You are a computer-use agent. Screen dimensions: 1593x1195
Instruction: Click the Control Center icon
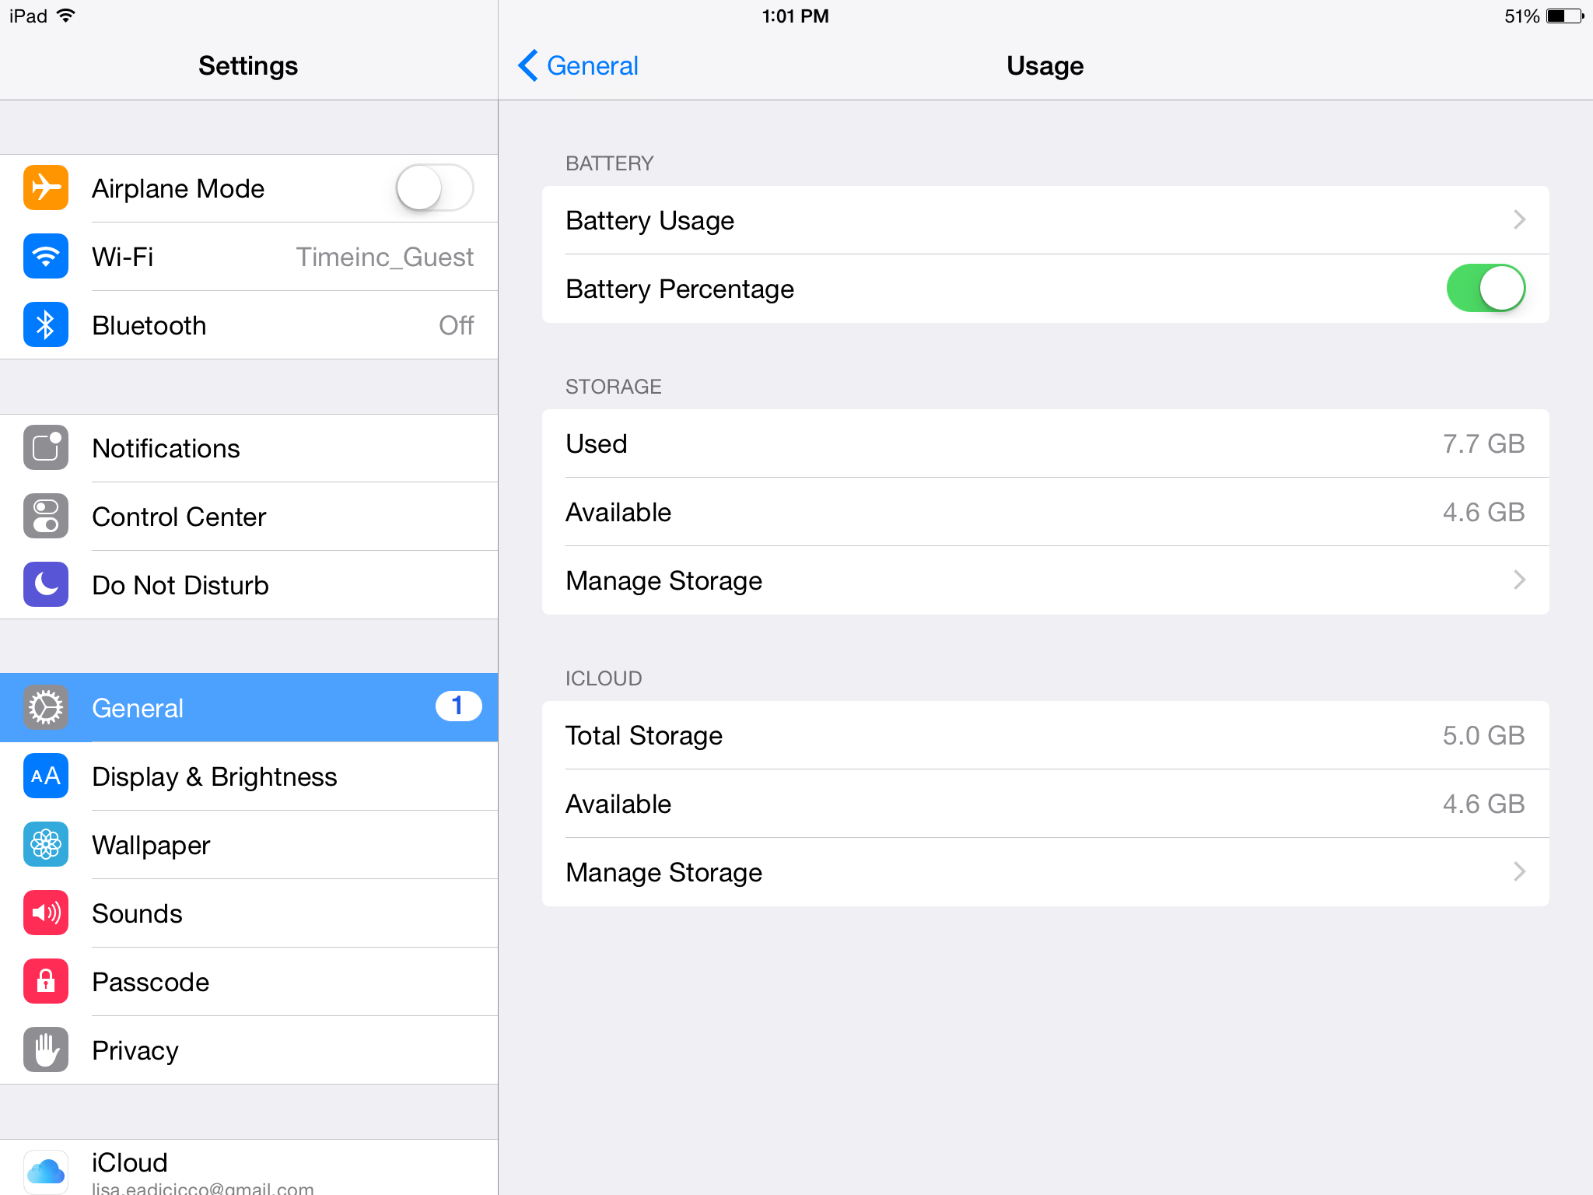tap(45, 516)
